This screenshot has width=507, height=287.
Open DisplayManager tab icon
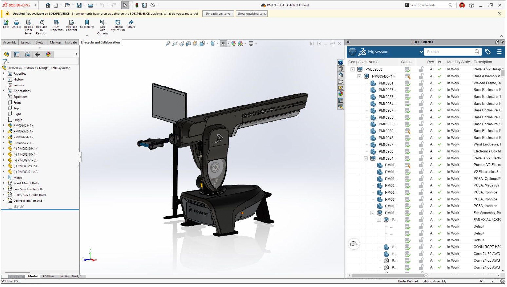pyautogui.click(x=48, y=54)
